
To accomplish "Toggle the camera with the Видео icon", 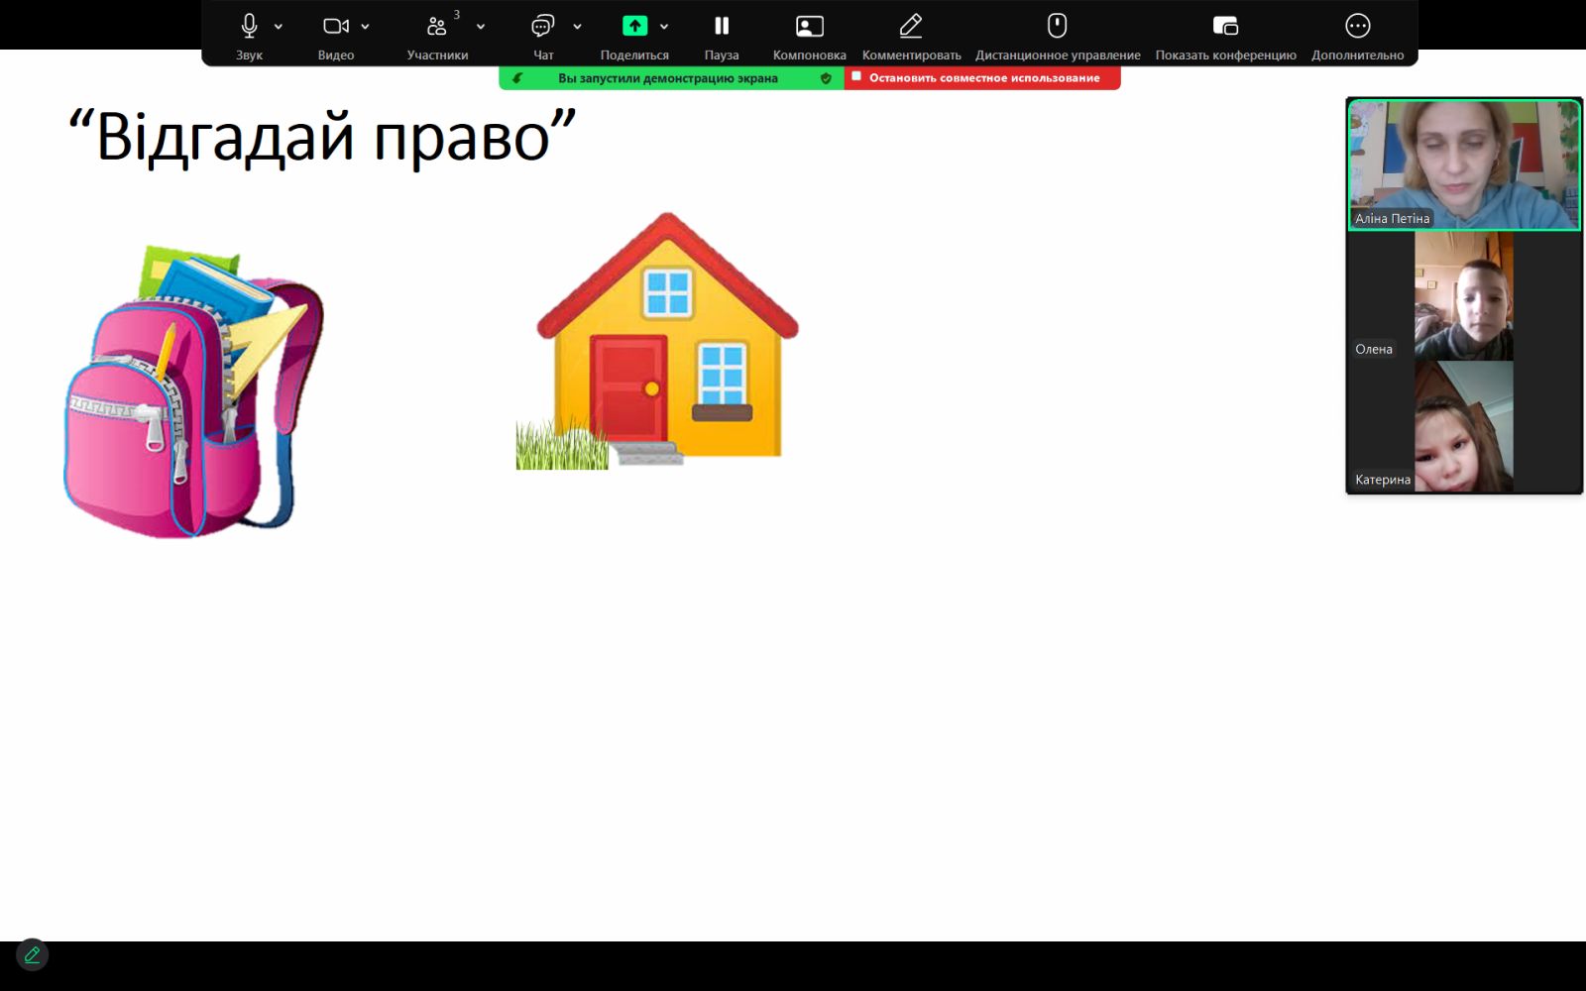I will tap(335, 27).
